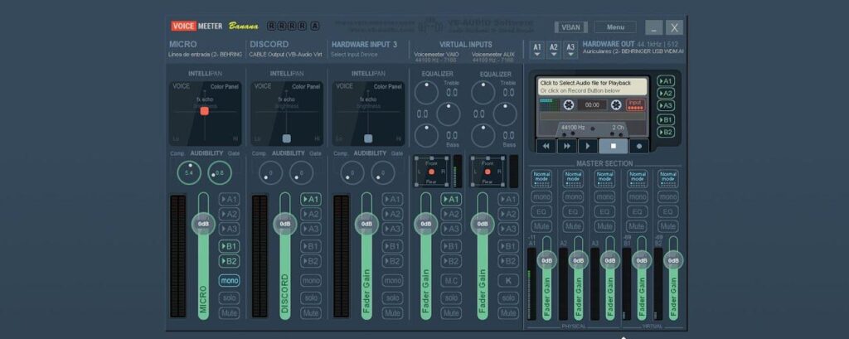The width and height of the screenshot is (849, 339).
Task: Click VAIO equalizer bass knob
Action: (x=426, y=135)
